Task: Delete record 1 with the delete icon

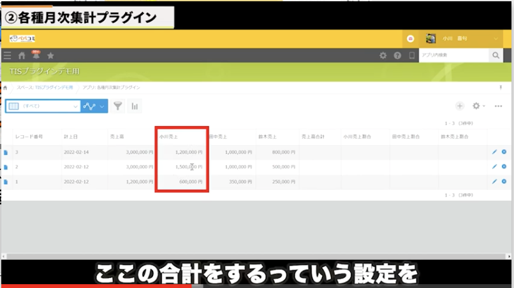Action: (504, 182)
